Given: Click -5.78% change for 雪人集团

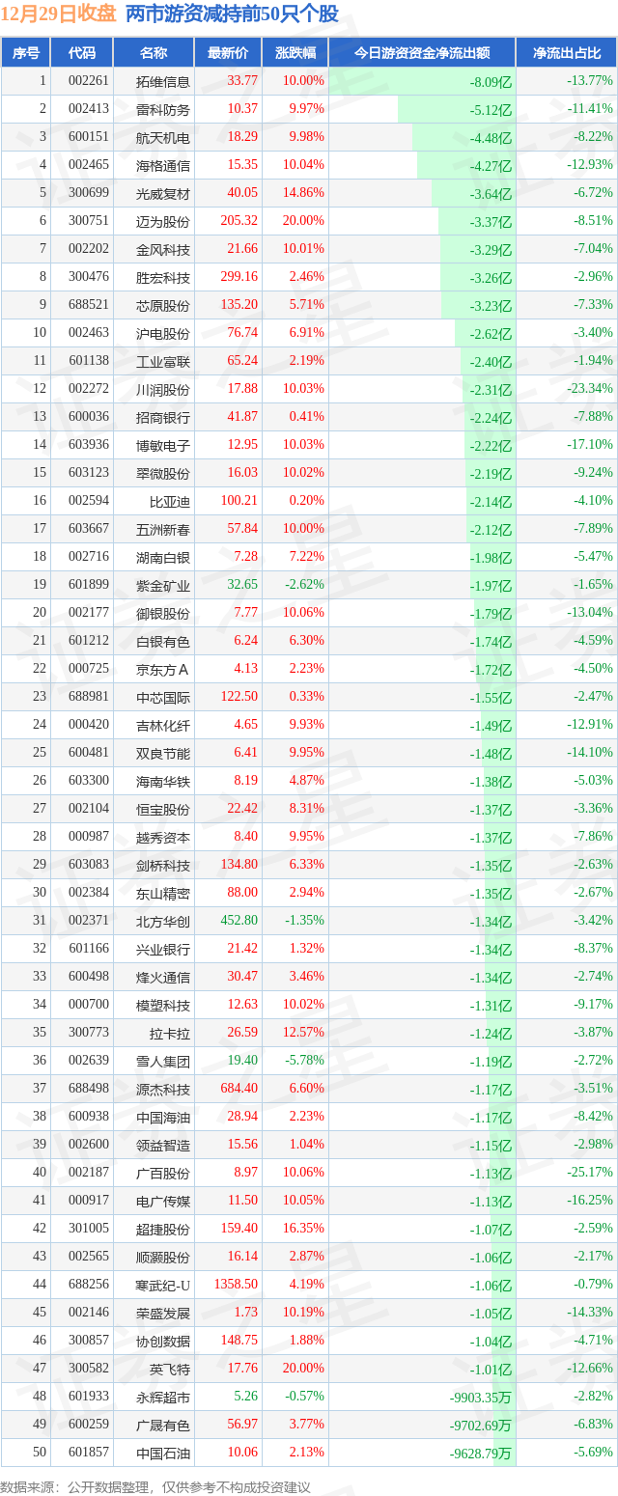Looking at the screenshot, I should coord(303,1061).
